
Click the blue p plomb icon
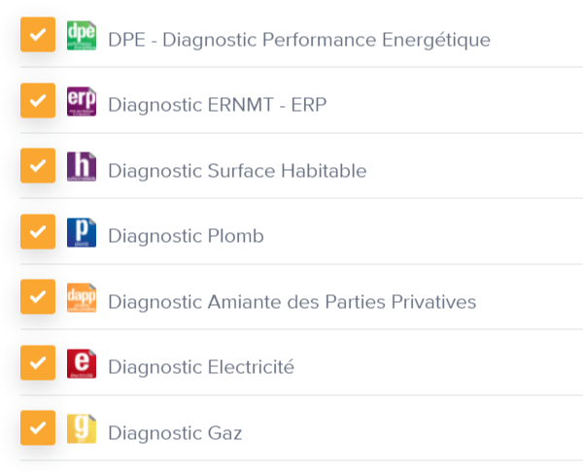tap(82, 233)
